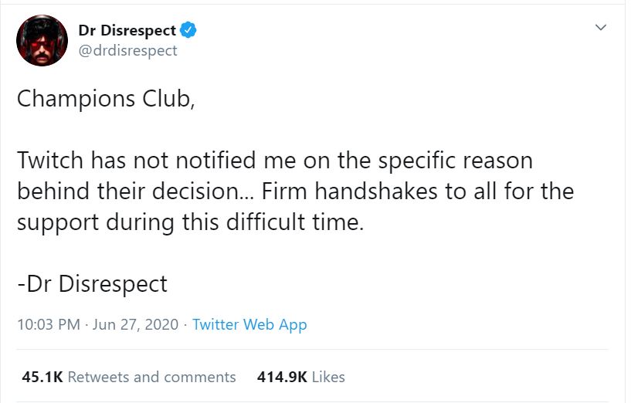Click the 414.9K likes count

pos(282,377)
